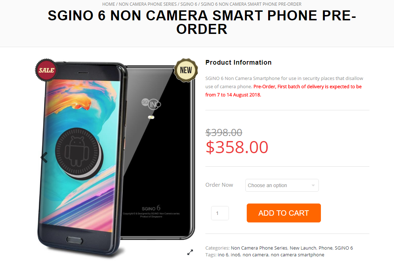The image size is (394, 266).
Task: Click the red SALE badge
Action: [x=46, y=70]
